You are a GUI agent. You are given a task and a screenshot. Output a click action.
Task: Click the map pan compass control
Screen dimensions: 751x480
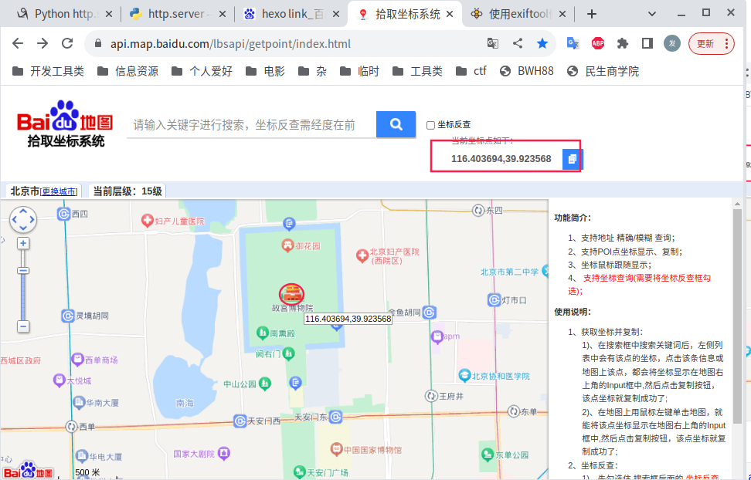click(23, 219)
